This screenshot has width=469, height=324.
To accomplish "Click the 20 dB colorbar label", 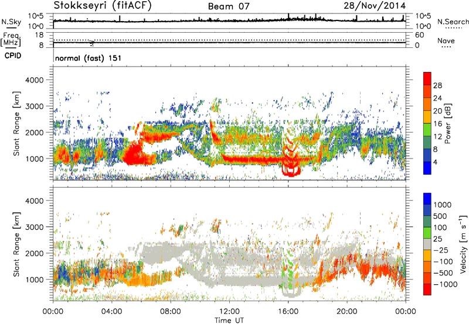I will (437, 111).
